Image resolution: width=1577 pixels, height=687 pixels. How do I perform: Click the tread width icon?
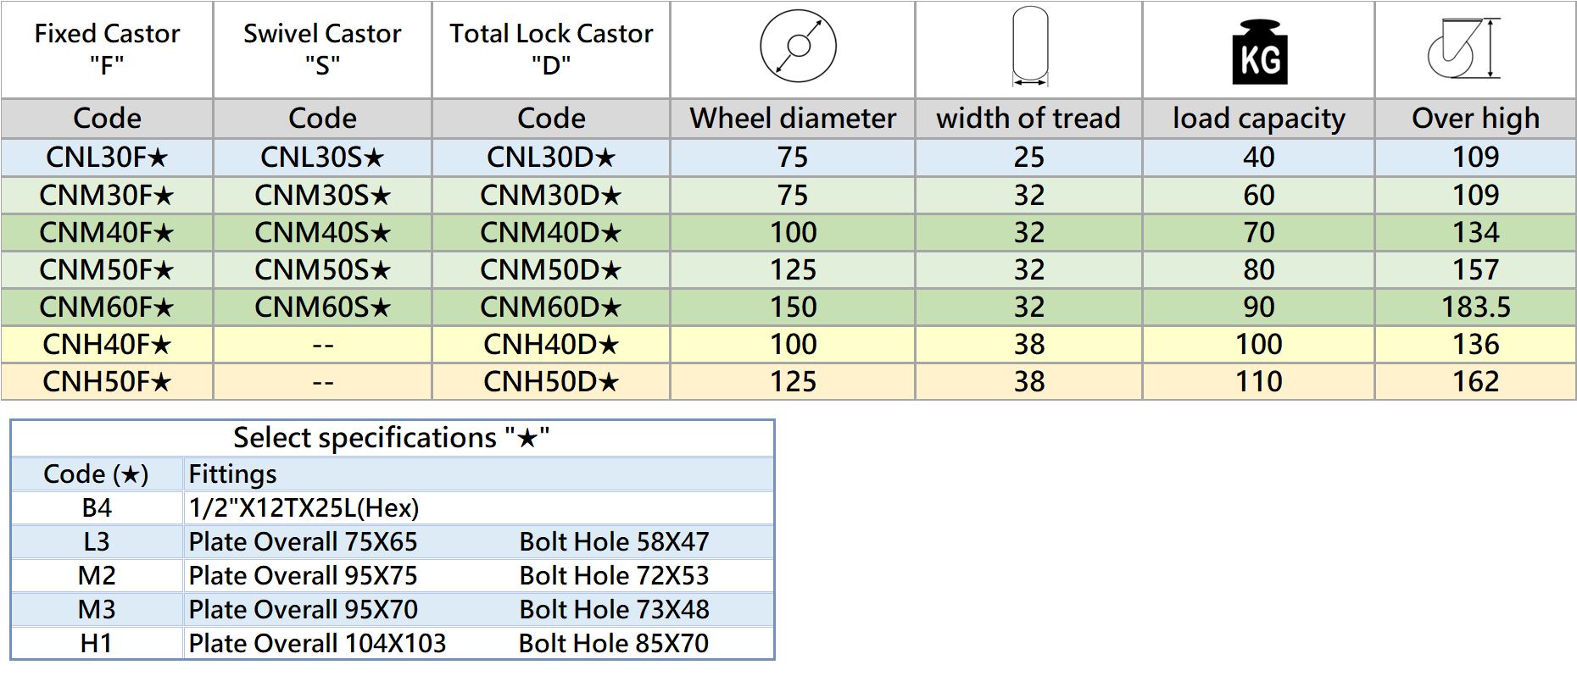tap(1030, 47)
